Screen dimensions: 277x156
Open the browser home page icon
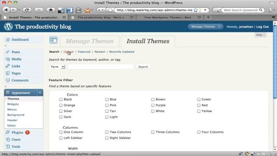[x=51, y=10]
